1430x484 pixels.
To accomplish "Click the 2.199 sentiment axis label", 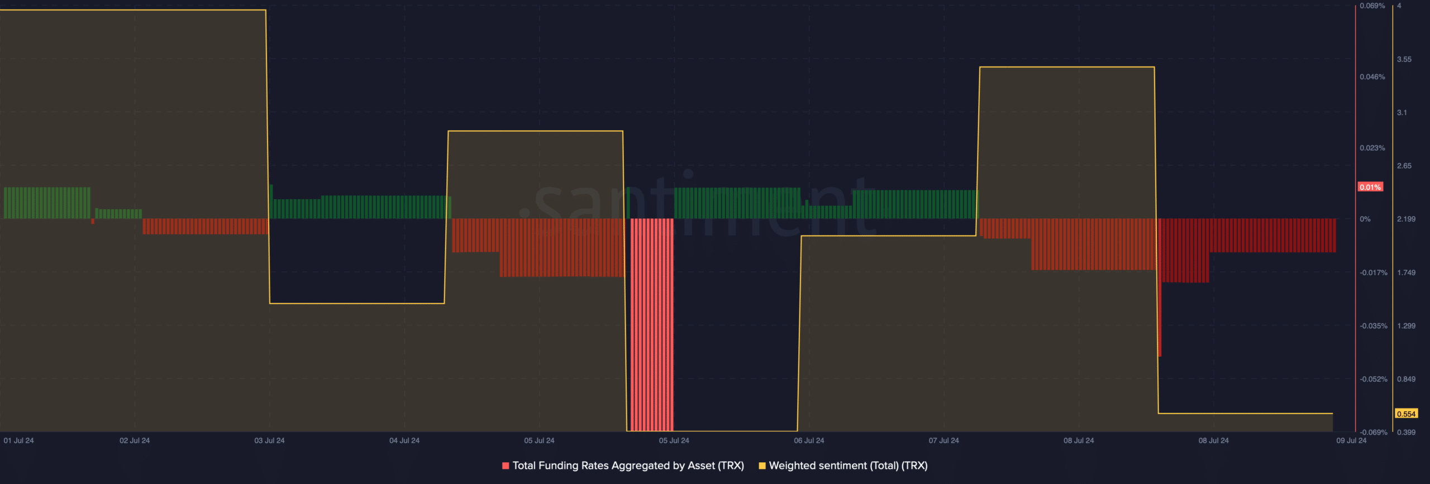I will pyautogui.click(x=1406, y=219).
